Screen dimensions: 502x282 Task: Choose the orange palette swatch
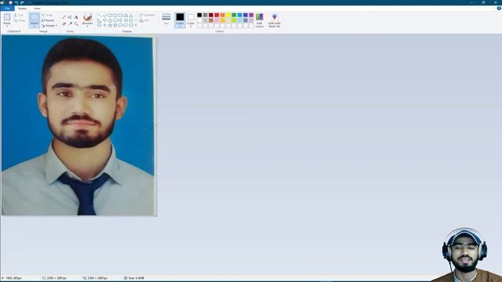(223, 15)
